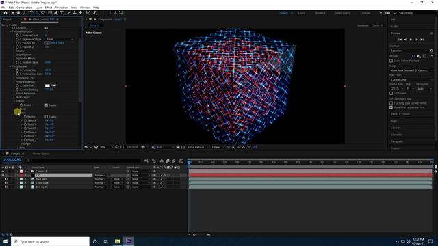Open the Cortana circle taskbar icon

(x=94, y=241)
